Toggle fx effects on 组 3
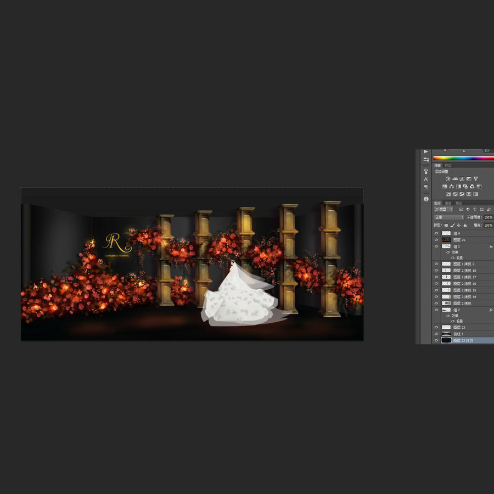This screenshot has height=494, width=494. 491,246
